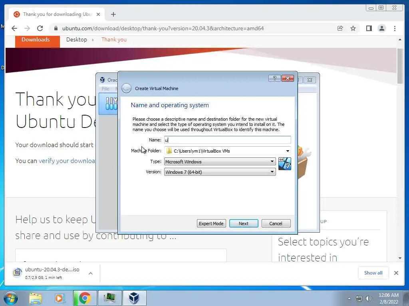Viewport: 409px width, 306px height.
Task: Switch to Chrome in taskbar
Action: 85,298
